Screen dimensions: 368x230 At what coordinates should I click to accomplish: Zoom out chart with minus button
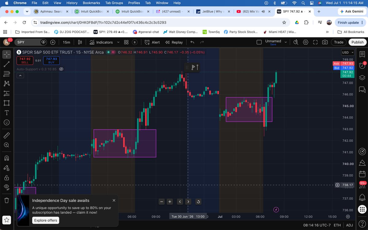(162, 201)
